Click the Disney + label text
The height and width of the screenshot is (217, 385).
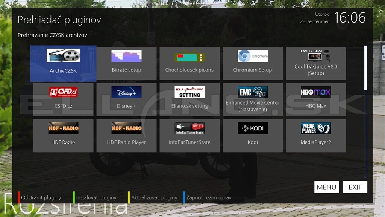pos(126,106)
